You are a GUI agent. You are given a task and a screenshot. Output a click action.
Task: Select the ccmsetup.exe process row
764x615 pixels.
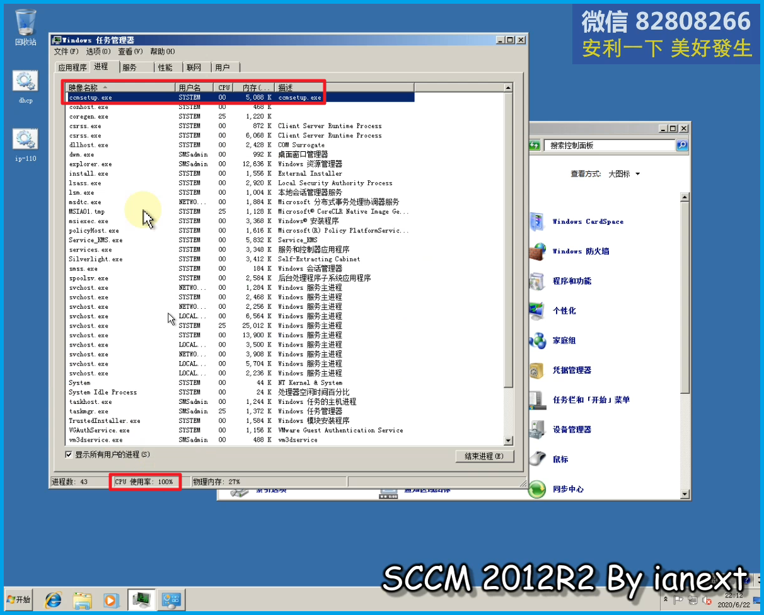[x=241, y=98]
